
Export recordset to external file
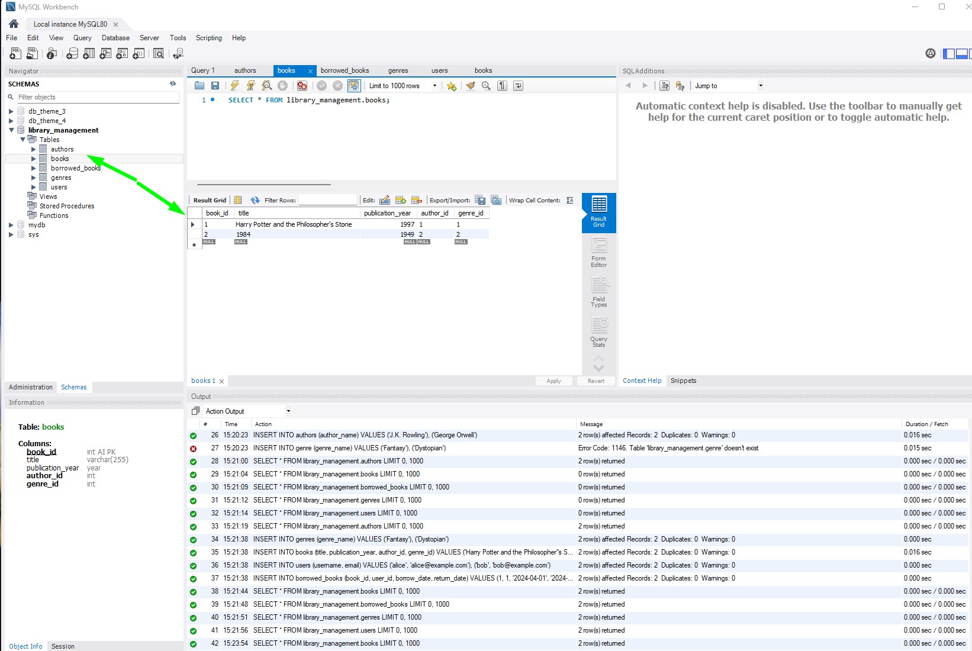pyautogui.click(x=480, y=200)
